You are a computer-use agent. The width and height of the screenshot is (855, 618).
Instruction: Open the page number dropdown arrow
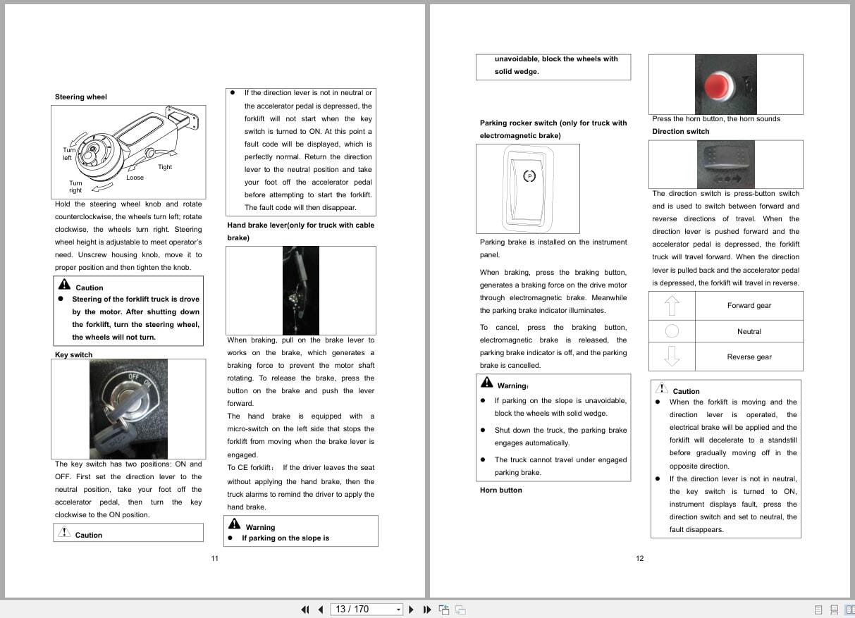tap(398, 609)
